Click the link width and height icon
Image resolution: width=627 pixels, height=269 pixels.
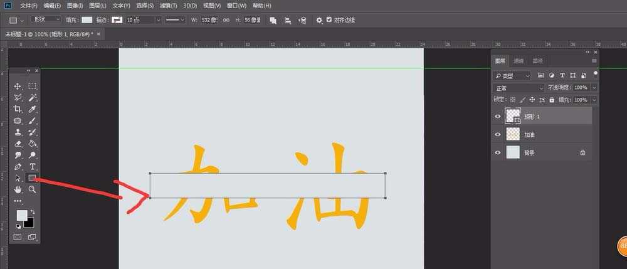click(x=226, y=20)
